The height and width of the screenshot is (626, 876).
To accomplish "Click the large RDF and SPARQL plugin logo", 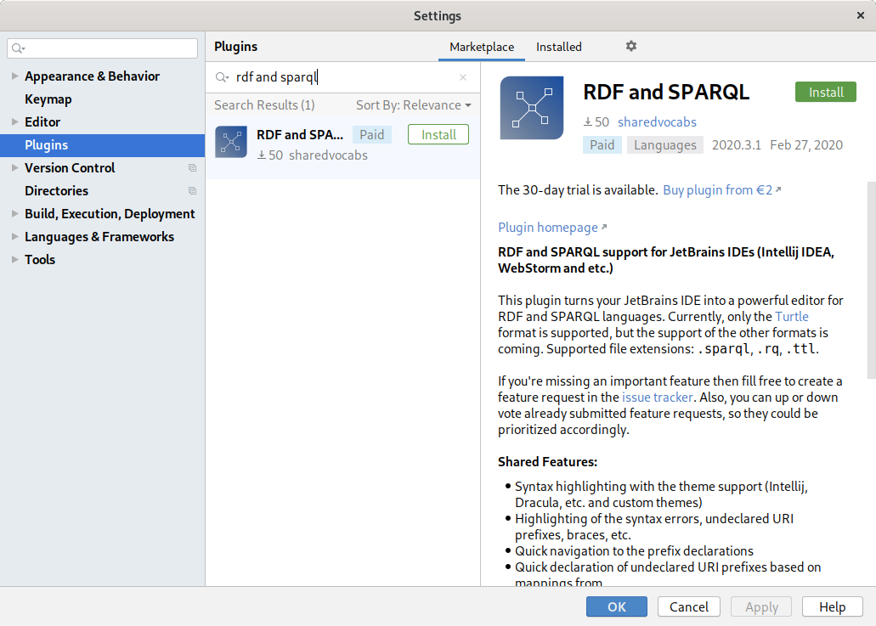I will coord(531,108).
